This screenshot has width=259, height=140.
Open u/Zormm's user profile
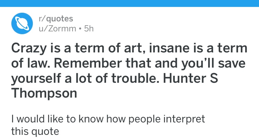coord(57,29)
